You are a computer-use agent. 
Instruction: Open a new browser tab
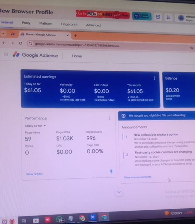pos(75,35)
